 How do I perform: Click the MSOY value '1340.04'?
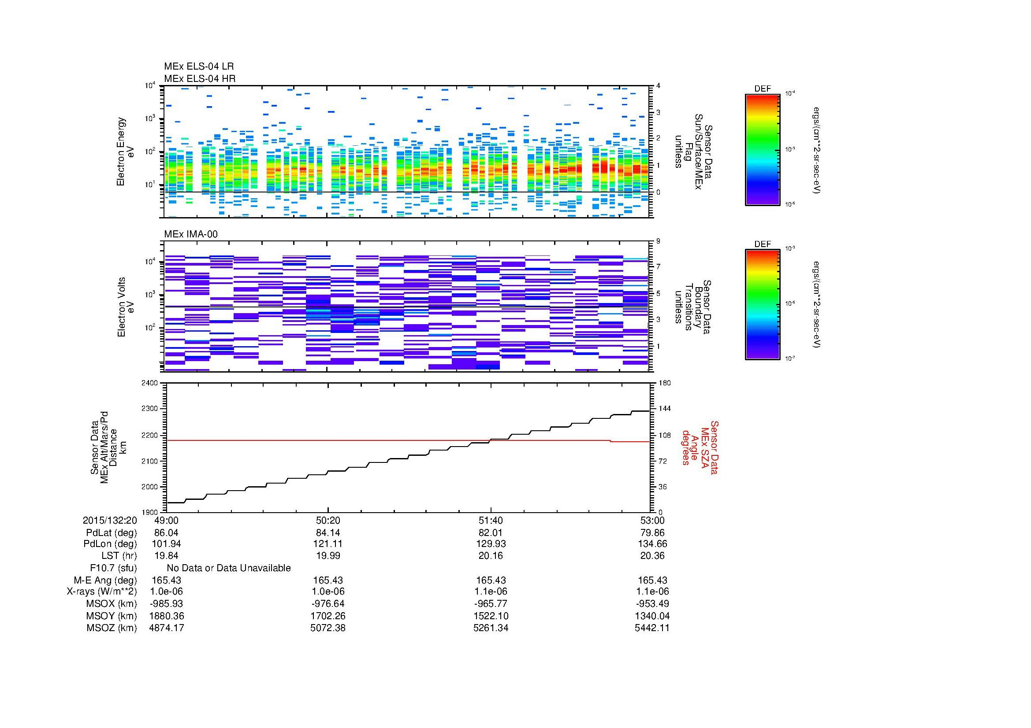(652, 616)
